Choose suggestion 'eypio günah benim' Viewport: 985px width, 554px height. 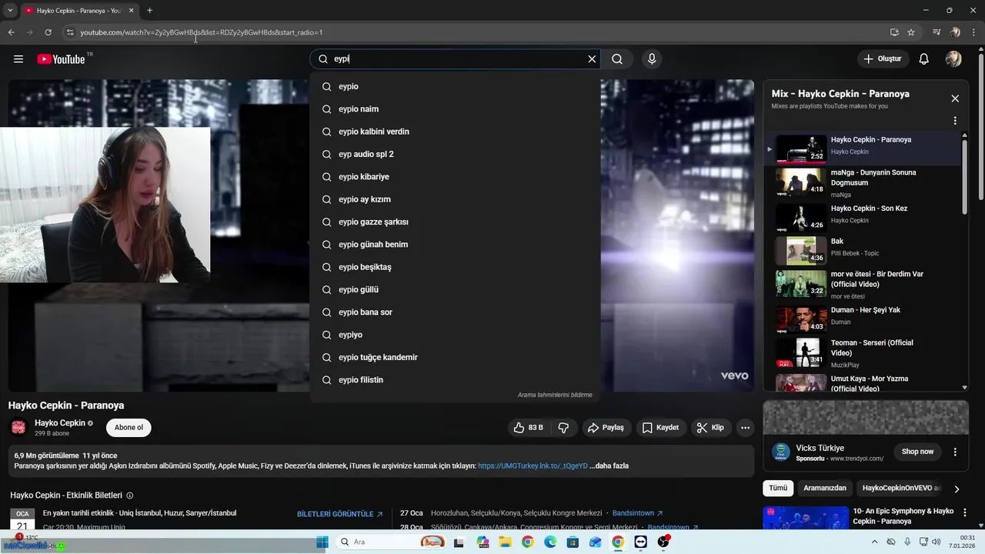click(x=455, y=245)
